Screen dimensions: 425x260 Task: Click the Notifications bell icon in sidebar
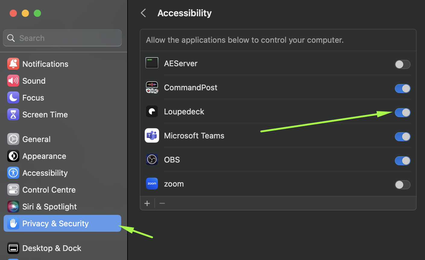click(13, 64)
